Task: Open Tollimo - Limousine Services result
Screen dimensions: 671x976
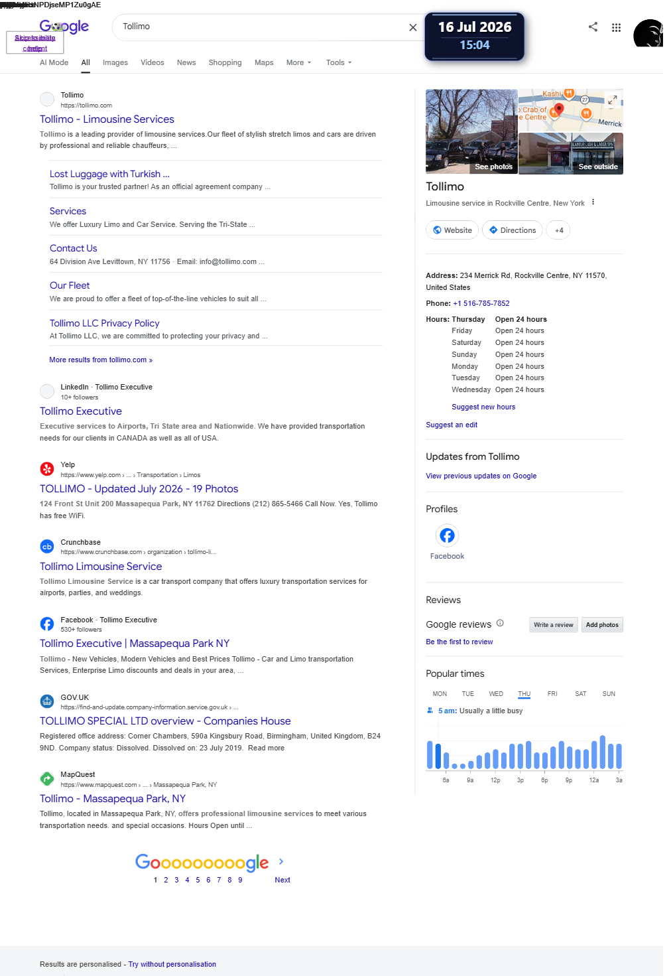Action: coord(107,119)
